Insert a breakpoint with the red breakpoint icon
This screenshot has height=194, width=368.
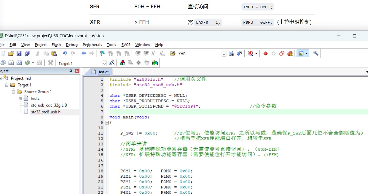click(265, 53)
